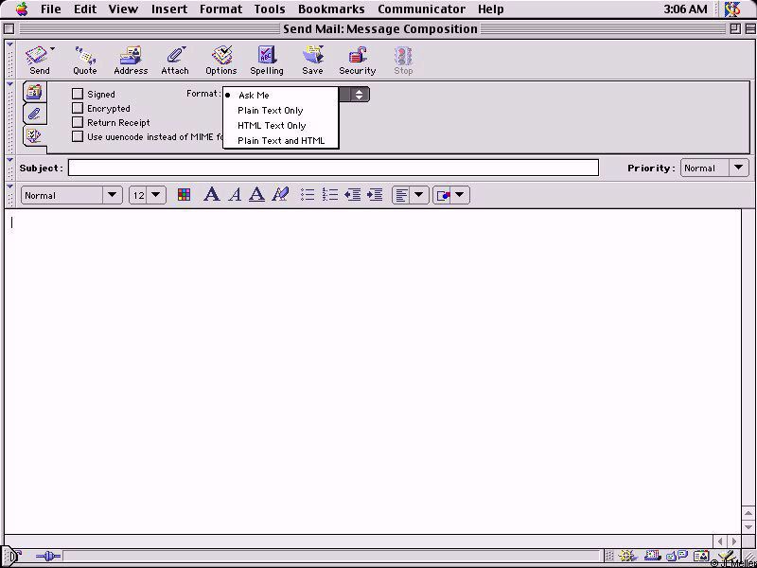Open Navigator from the status bar ship wheel icon
Screen dimensions: 757x568
(x=627, y=557)
